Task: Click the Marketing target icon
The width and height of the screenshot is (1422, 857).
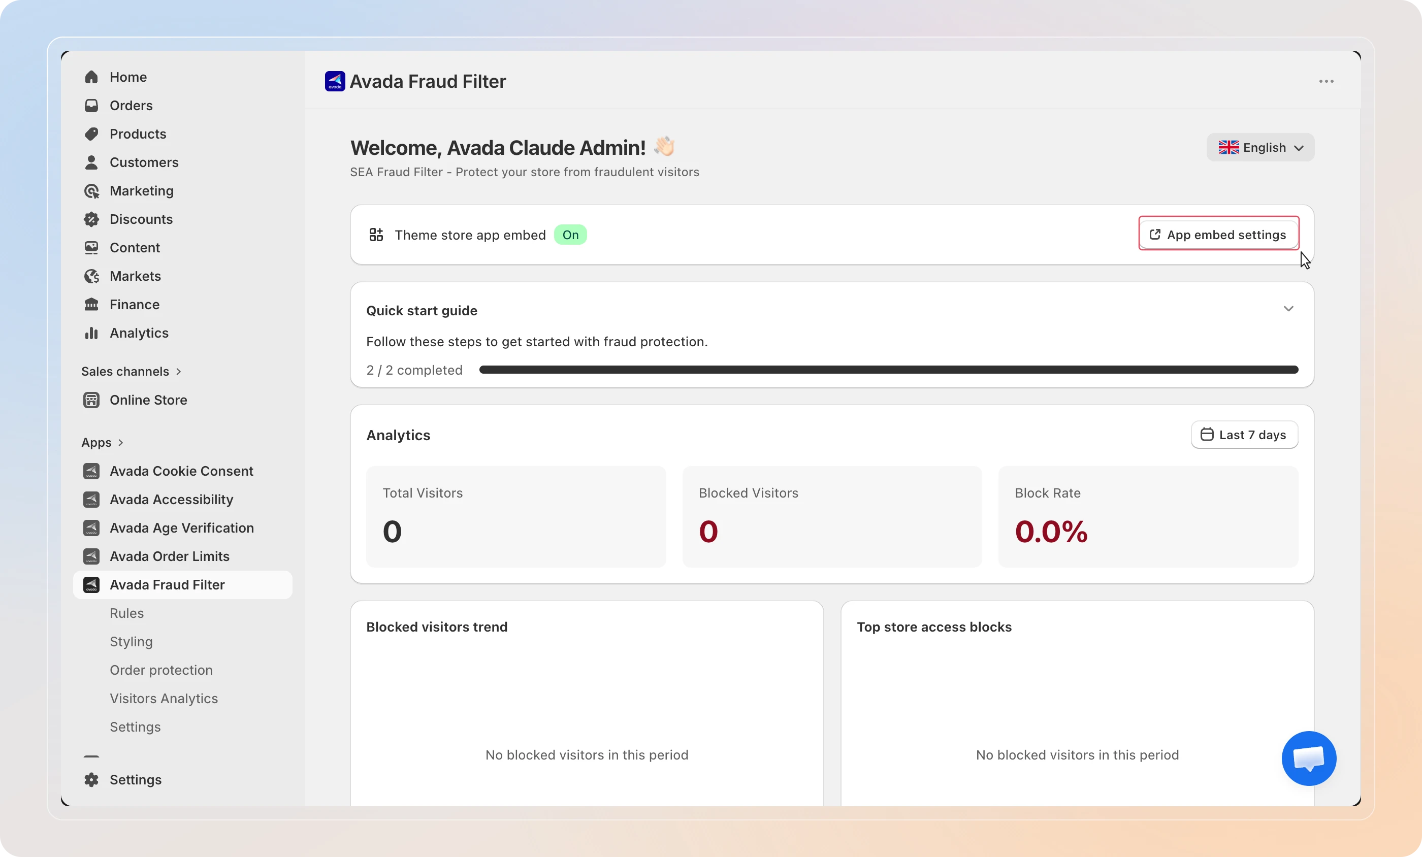Action: 91,190
